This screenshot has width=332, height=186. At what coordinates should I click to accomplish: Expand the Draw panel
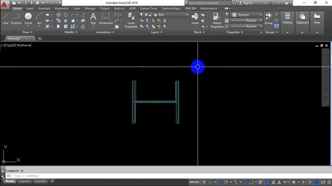point(27,32)
